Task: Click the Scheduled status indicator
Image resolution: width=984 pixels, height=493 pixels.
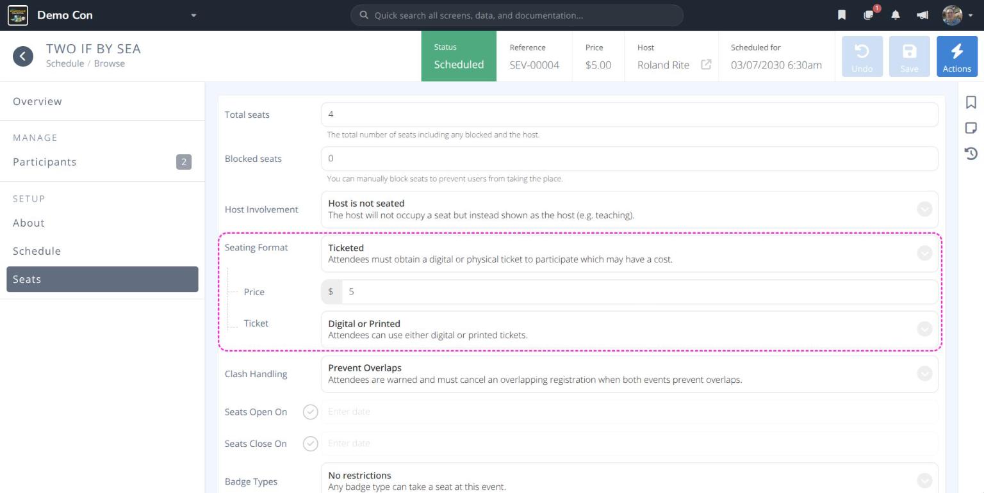Action: [x=459, y=56]
